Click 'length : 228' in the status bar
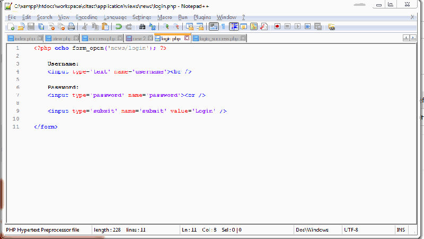This screenshot has width=424, height=239. click(x=107, y=230)
